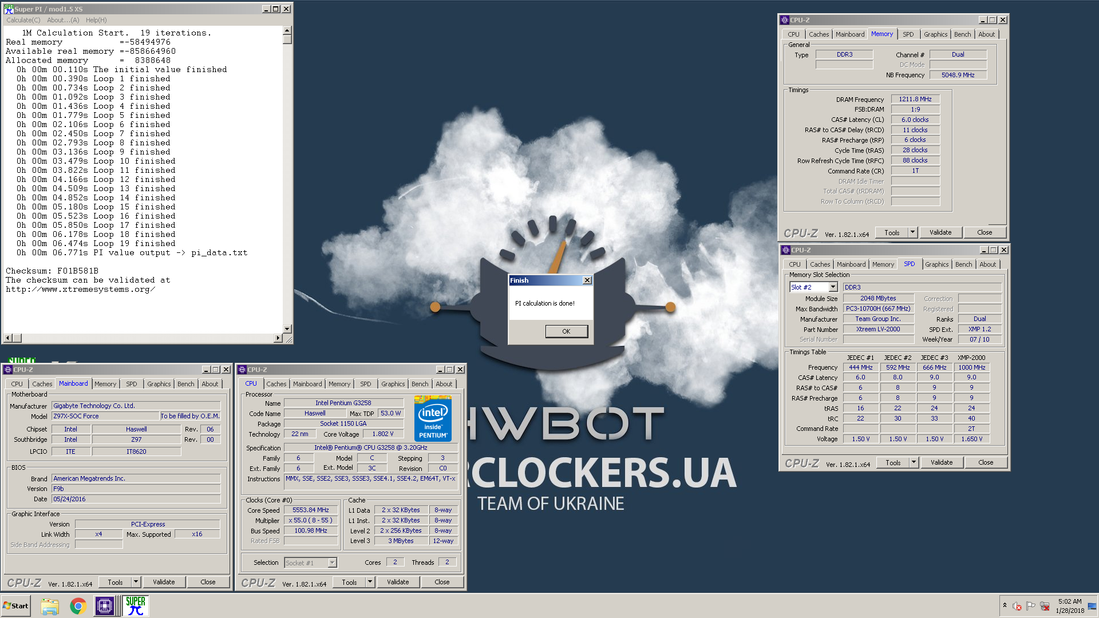Click the CPU-Z SPD window title icon
The width and height of the screenshot is (1099, 618).
(786, 250)
